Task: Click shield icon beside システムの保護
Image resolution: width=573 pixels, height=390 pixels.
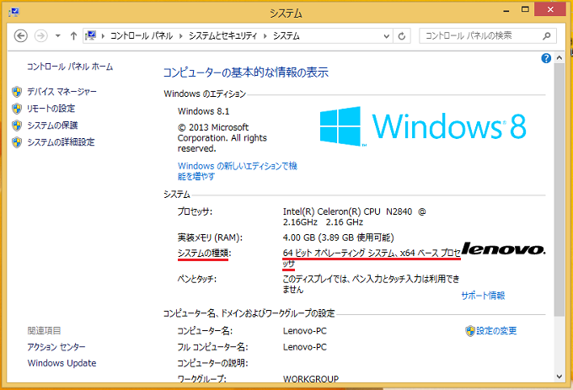Action: (17, 126)
